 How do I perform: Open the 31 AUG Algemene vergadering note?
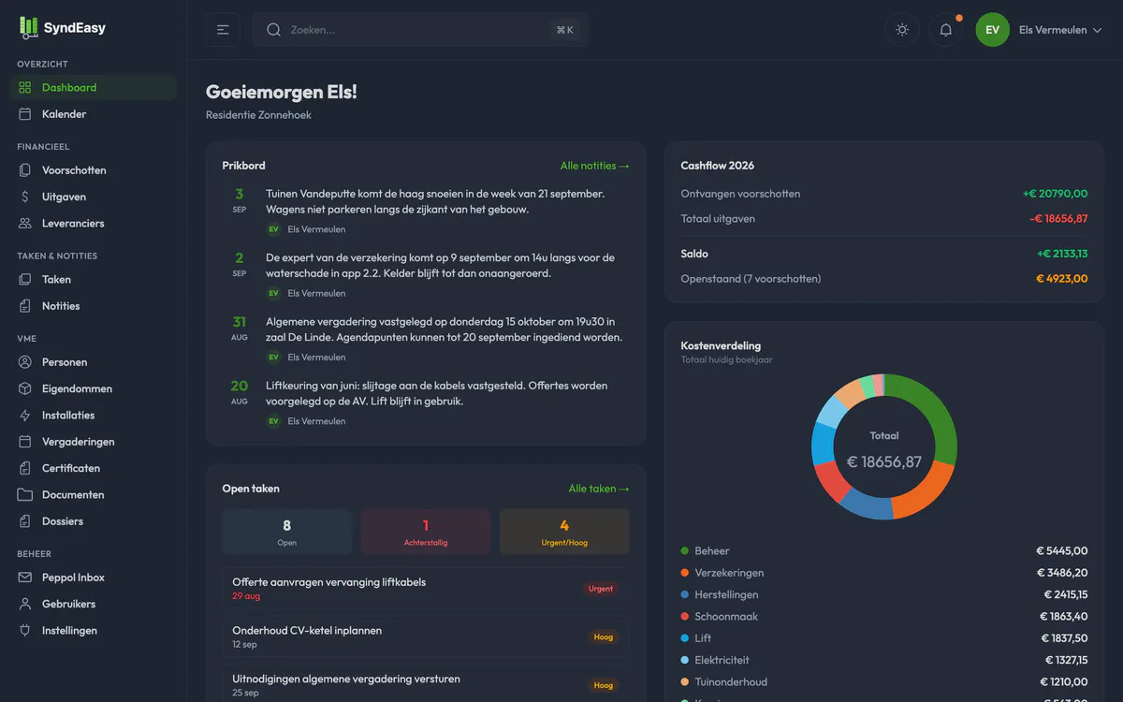point(426,338)
